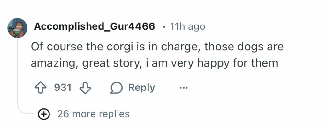Collapse thread using the vertical thread line
This screenshot has height=129, width=327.
tap(18, 73)
